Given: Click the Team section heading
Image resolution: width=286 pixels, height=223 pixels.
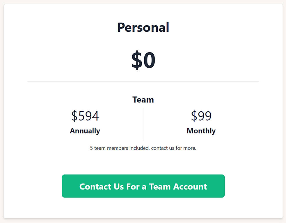Looking at the screenshot, I should point(143,99).
